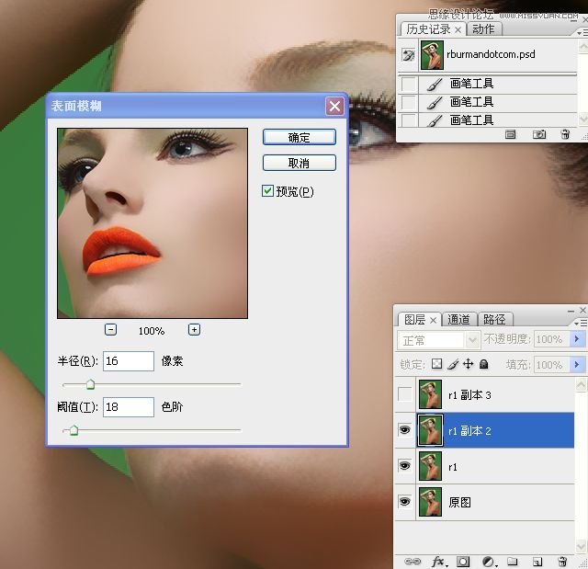
Task: Switch to the 动作 tab
Action: pos(483,28)
